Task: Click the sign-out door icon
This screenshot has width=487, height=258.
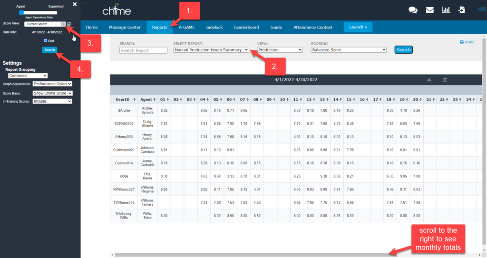Action: [462, 10]
